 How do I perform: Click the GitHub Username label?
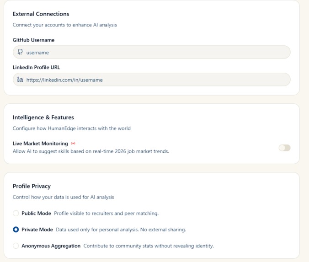click(33, 40)
